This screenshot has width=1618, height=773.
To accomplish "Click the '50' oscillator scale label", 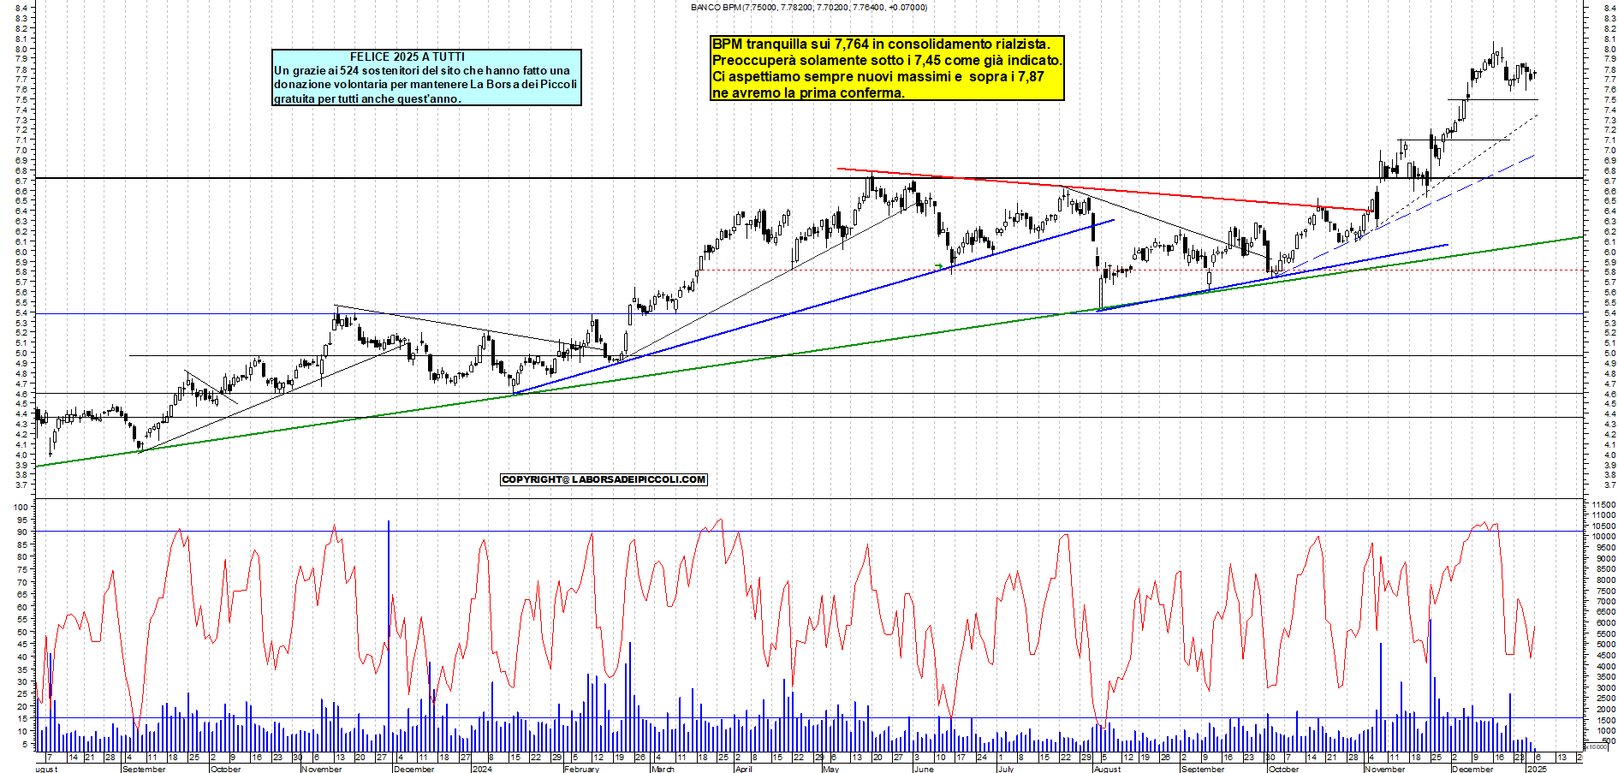I will tap(23, 632).
